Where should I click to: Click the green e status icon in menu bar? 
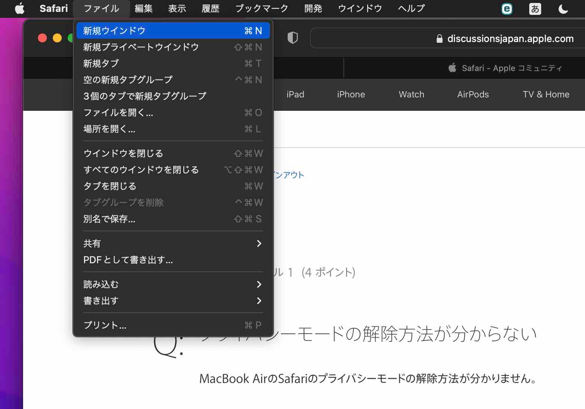507,9
